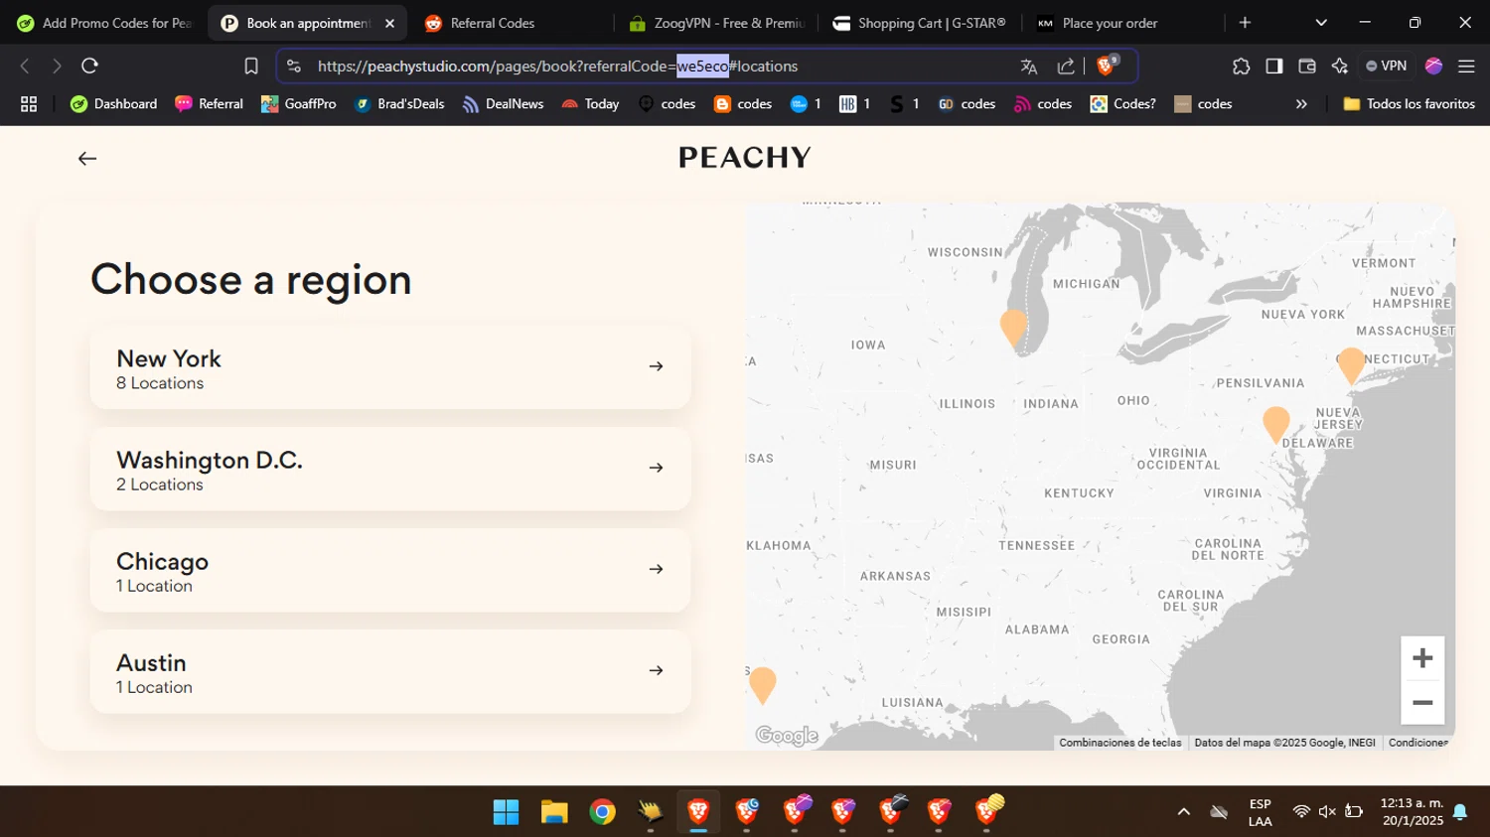
Task: Click the Chicago map pin
Action: point(1013,328)
